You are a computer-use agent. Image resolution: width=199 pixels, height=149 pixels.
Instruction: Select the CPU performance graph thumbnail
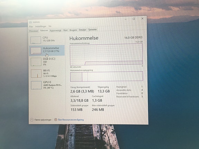point(36,40)
